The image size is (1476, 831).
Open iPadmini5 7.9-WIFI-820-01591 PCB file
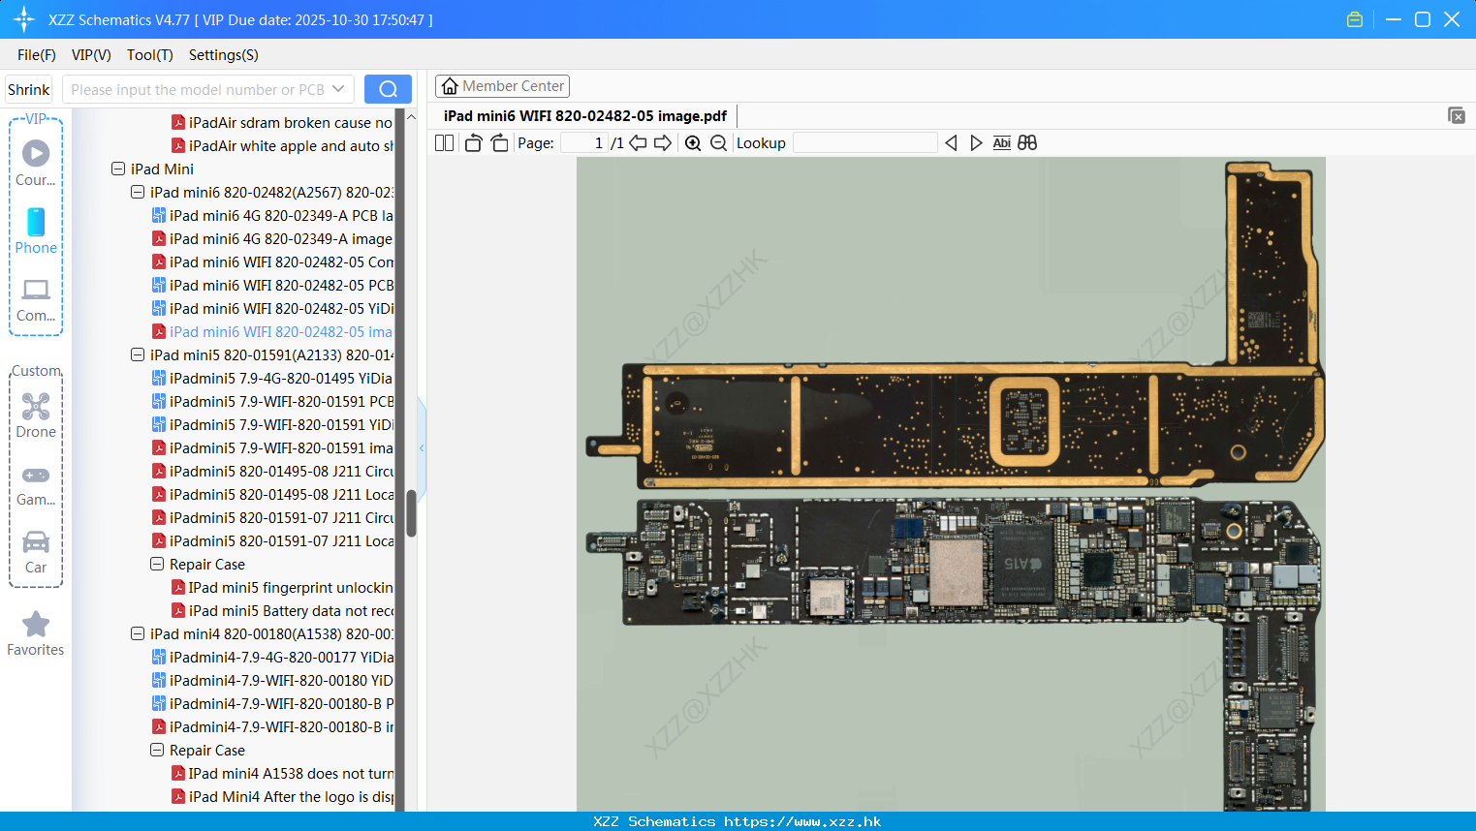tap(272, 401)
